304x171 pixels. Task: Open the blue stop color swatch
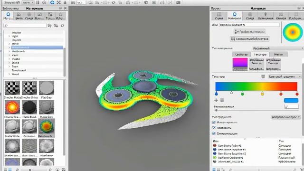click(x=291, y=100)
